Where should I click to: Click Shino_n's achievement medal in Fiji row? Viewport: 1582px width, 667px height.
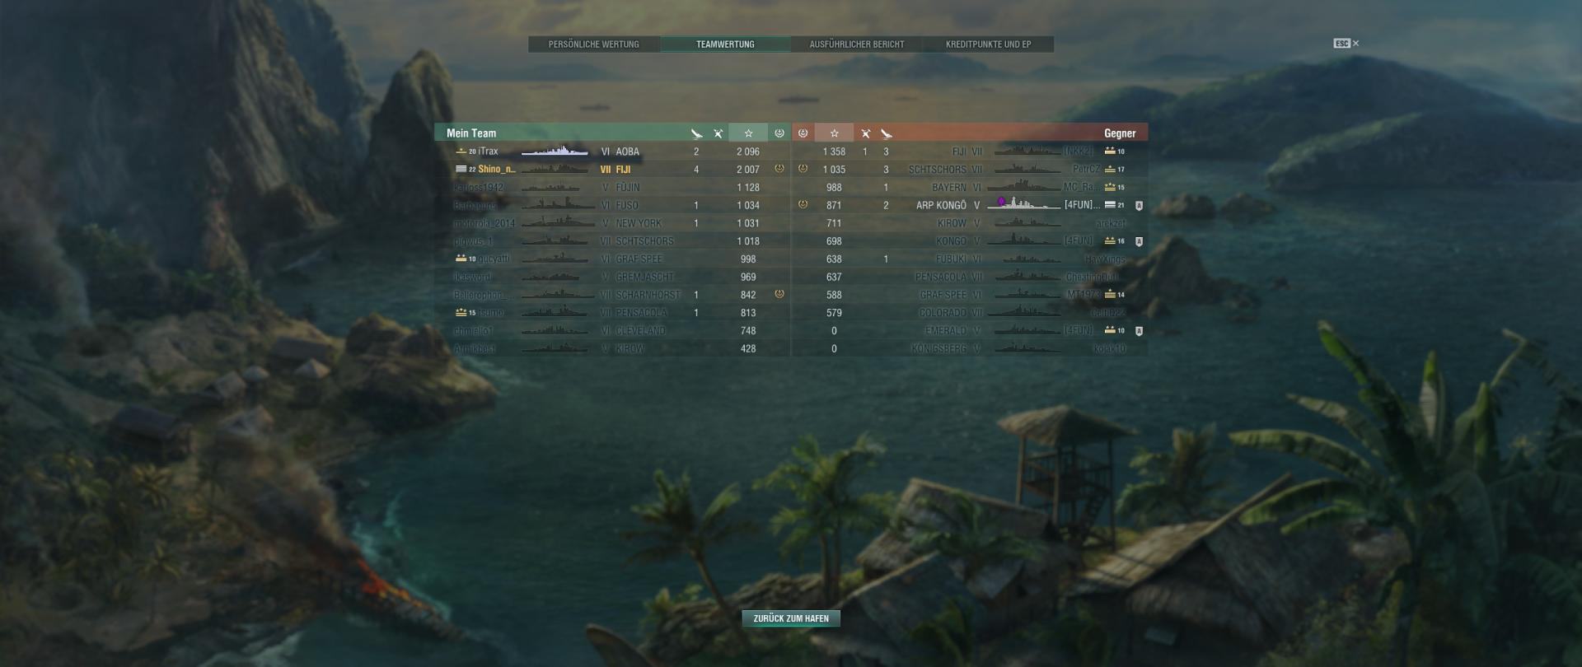click(779, 169)
